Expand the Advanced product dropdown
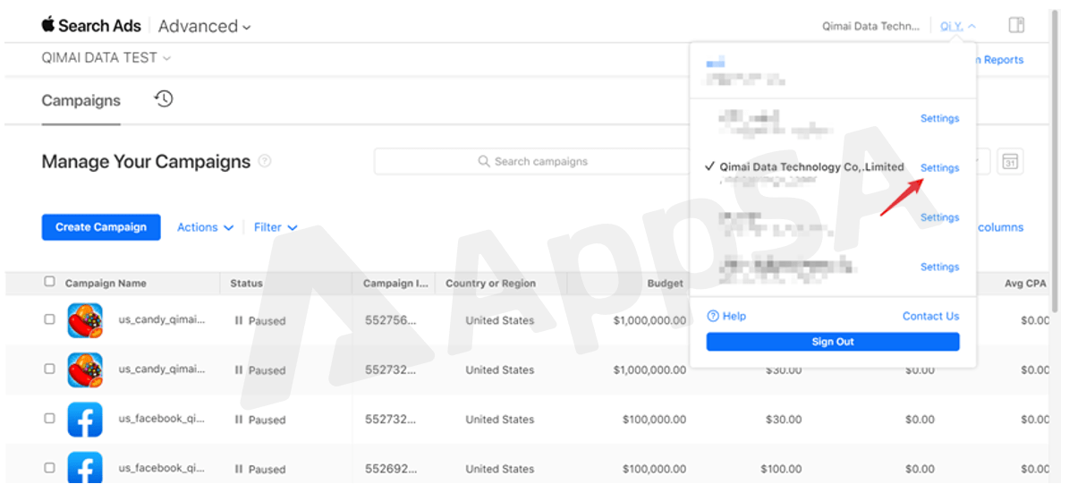The image size is (1069, 484). pos(205,27)
